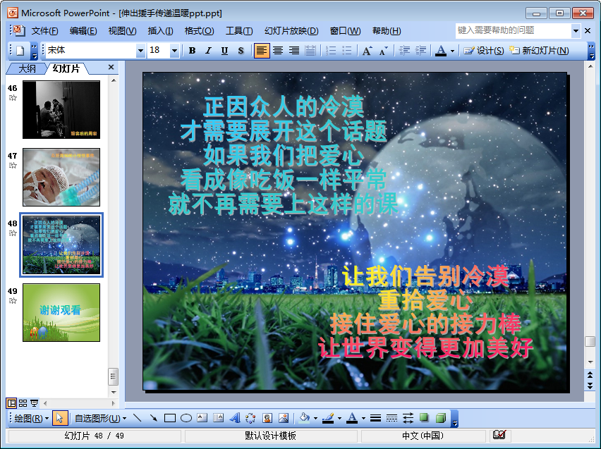Apply Italic formatting

(209, 51)
